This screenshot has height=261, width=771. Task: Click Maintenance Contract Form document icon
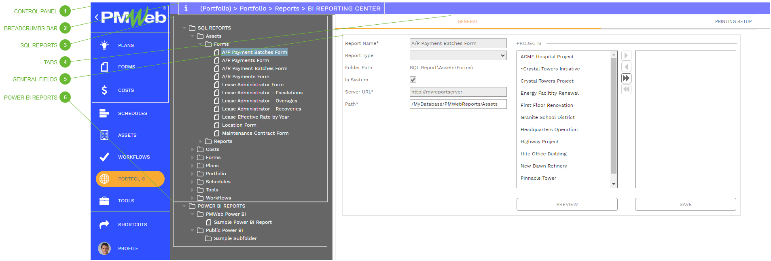216,133
